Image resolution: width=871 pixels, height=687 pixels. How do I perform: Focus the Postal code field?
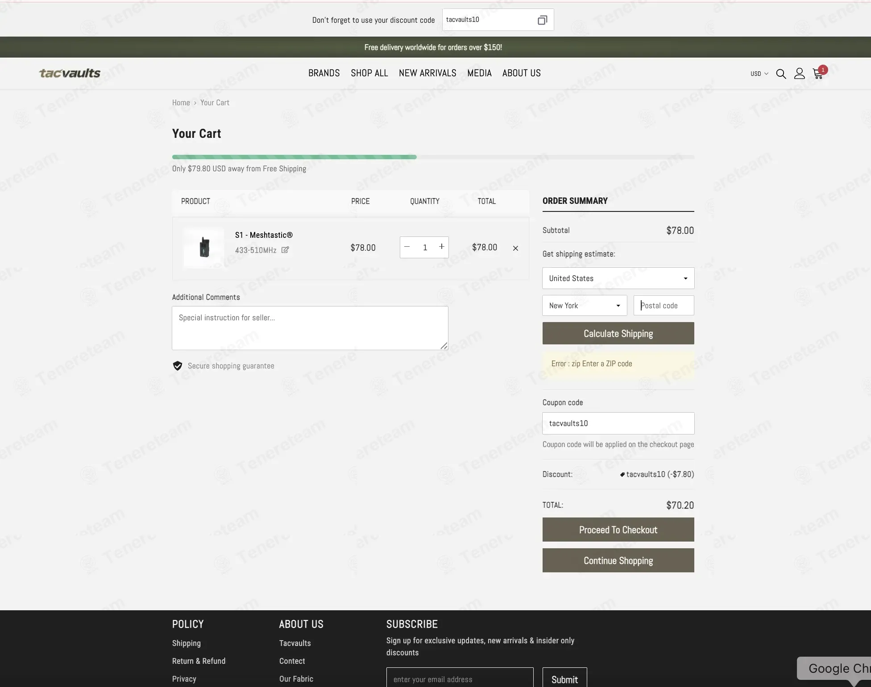click(x=664, y=306)
